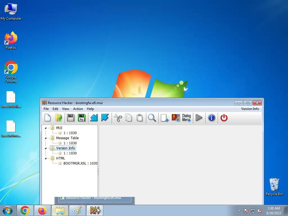Open the Windows Start button
The image size is (288, 216).
click(8, 210)
